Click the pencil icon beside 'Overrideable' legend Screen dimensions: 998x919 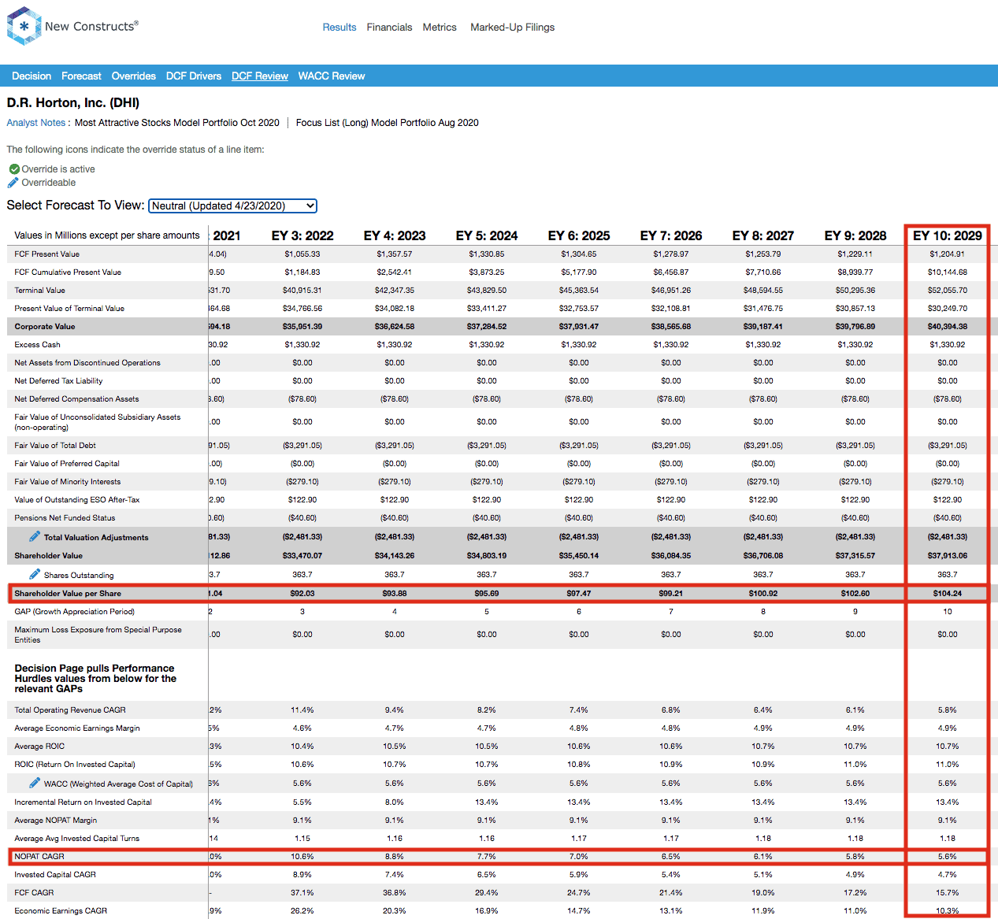pos(13,183)
